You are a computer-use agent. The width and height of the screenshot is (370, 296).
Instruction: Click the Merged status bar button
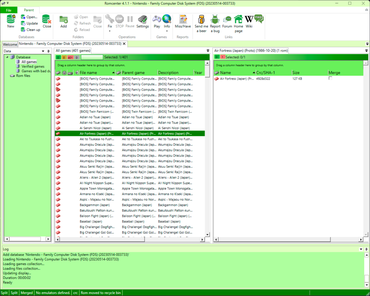point(27,293)
